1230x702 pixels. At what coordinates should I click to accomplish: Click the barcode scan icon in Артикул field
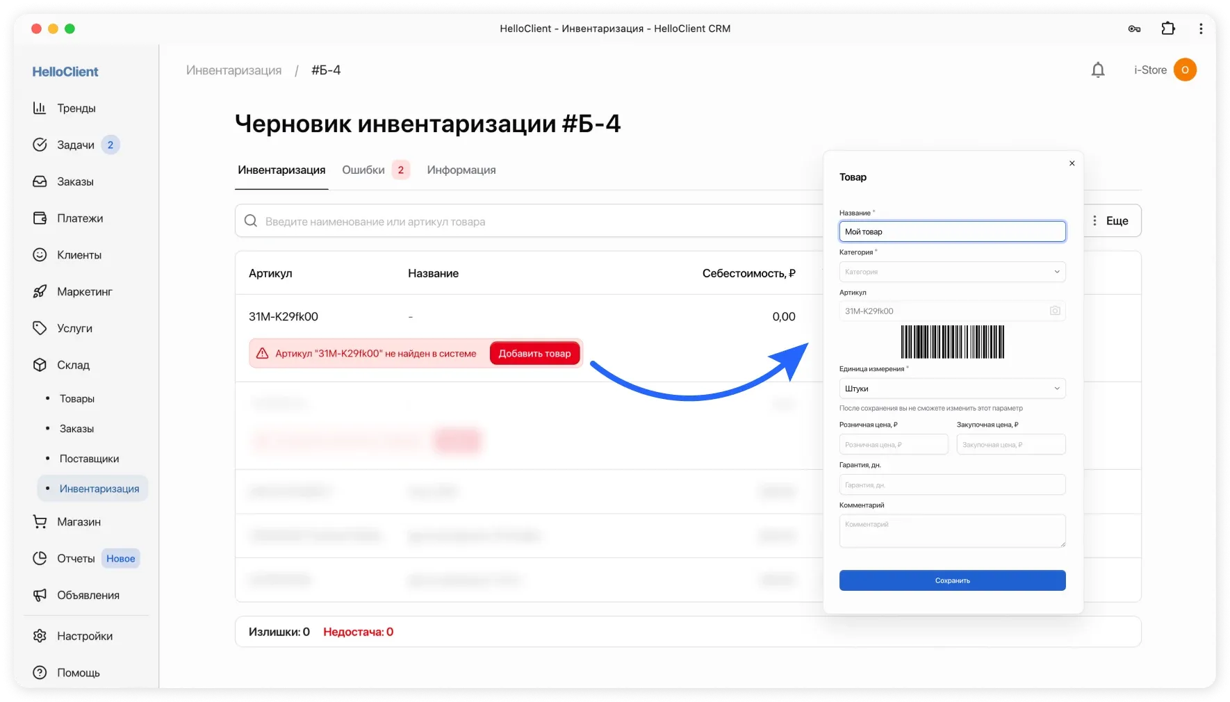[x=1055, y=311]
